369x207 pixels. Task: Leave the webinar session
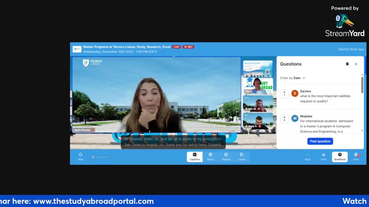[242, 157]
